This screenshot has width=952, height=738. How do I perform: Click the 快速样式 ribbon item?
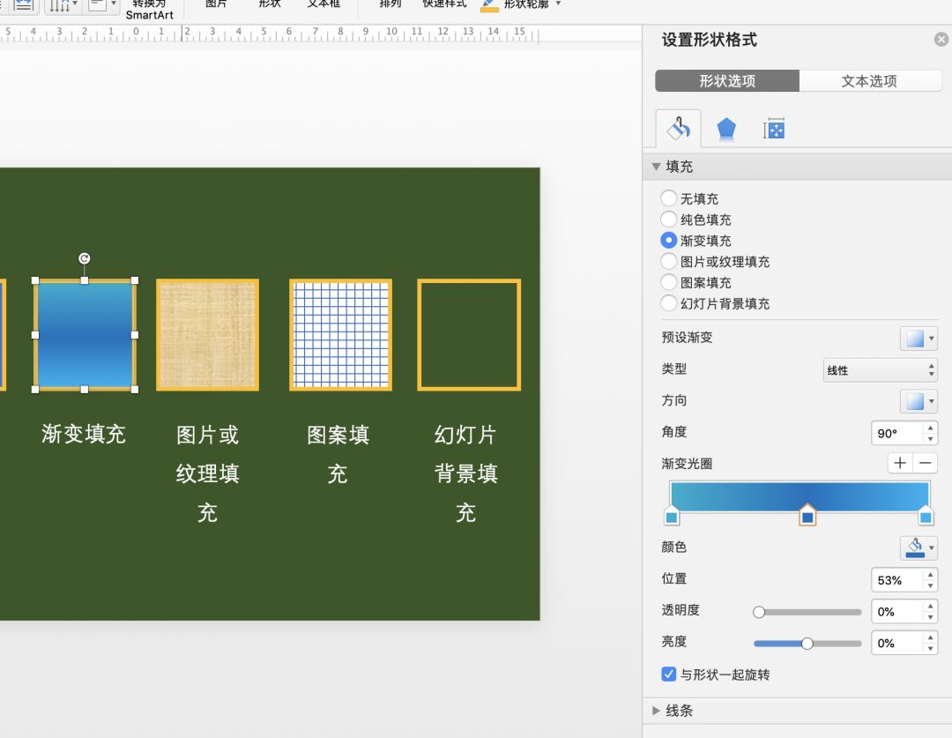point(444,4)
